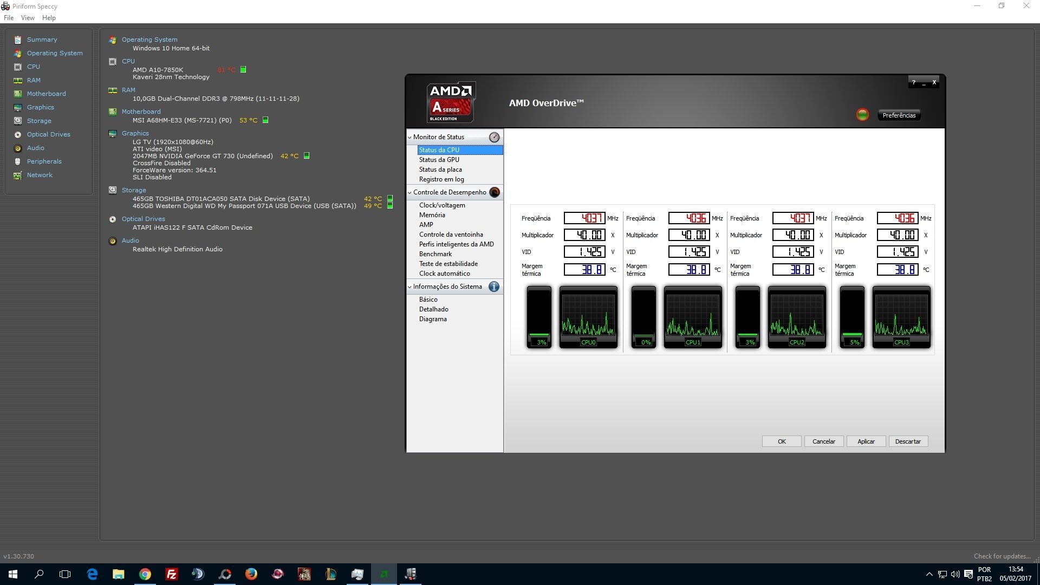Select Operating System icon in Speccy sidebar
This screenshot has width=1040, height=585.
click(x=18, y=53)
